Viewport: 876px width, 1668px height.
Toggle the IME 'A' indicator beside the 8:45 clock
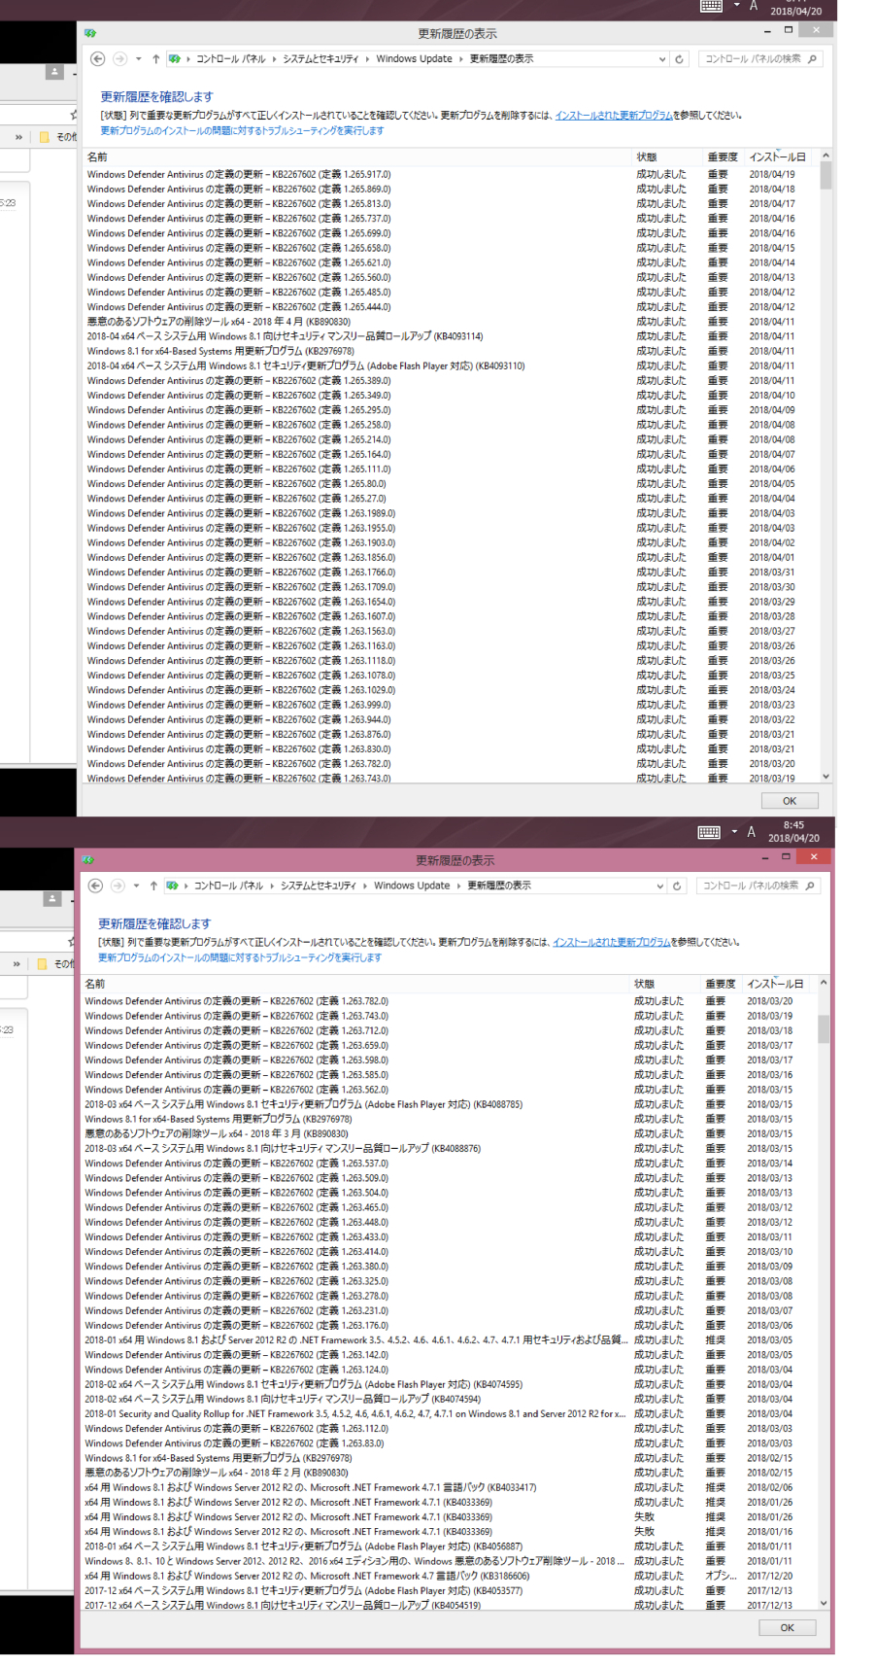coord(751,832)
